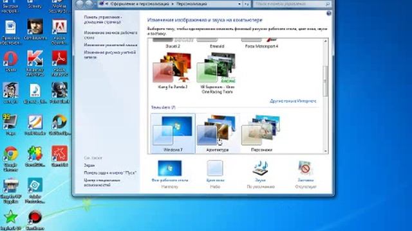Open Другие темы в Интернете link
The width and height of the screenshot is (412, 231).
(x=293, y=101)
